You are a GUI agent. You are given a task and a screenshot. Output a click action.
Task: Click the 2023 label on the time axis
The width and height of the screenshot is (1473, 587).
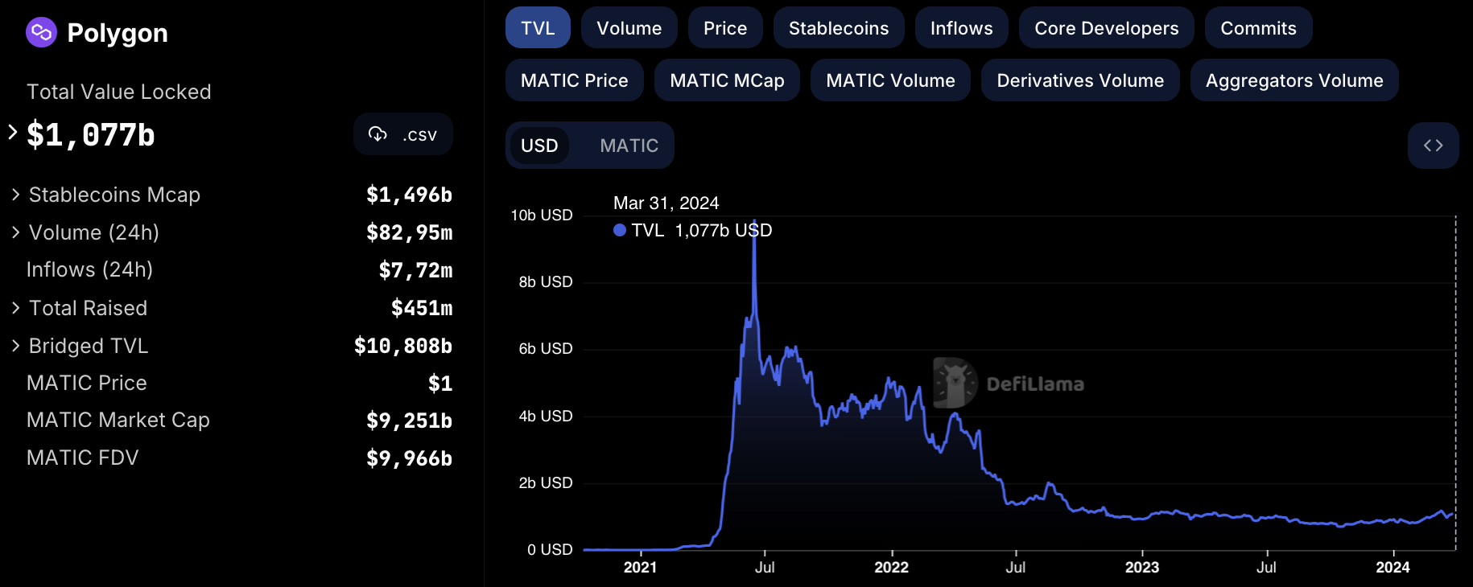[1141, 567]
